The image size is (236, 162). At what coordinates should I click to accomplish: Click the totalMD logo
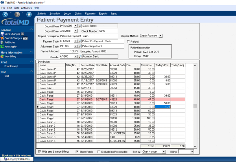[x=15, y=22]
